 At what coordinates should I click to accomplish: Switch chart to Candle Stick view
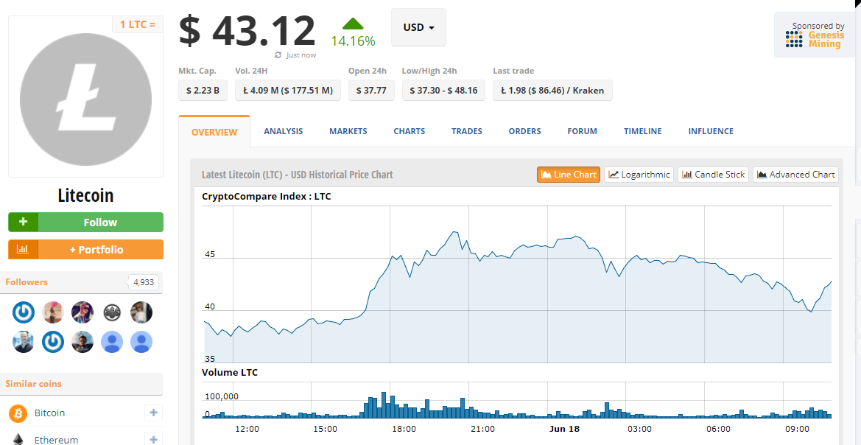(x=713, y=175)
